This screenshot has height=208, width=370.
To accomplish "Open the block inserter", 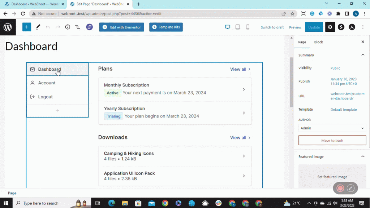I will pos(26,27).
